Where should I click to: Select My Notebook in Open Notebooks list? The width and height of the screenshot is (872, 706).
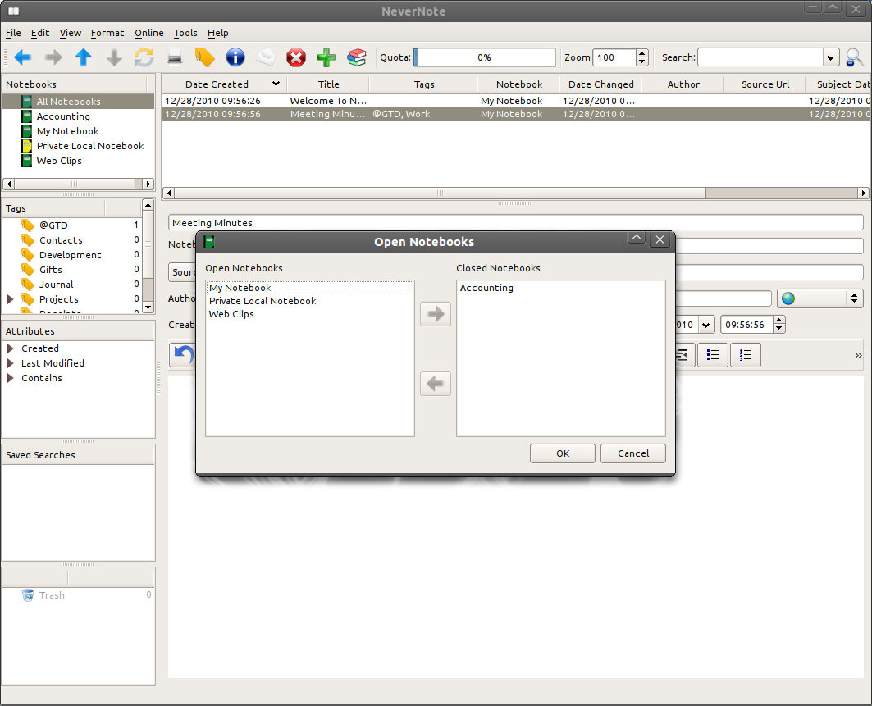(310, 288)
